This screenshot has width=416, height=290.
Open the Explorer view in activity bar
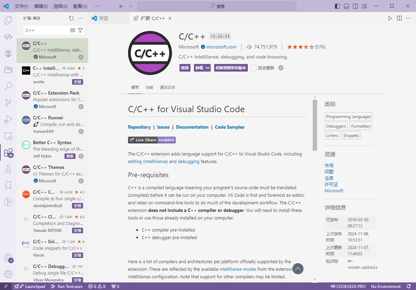tap(8, 20)
